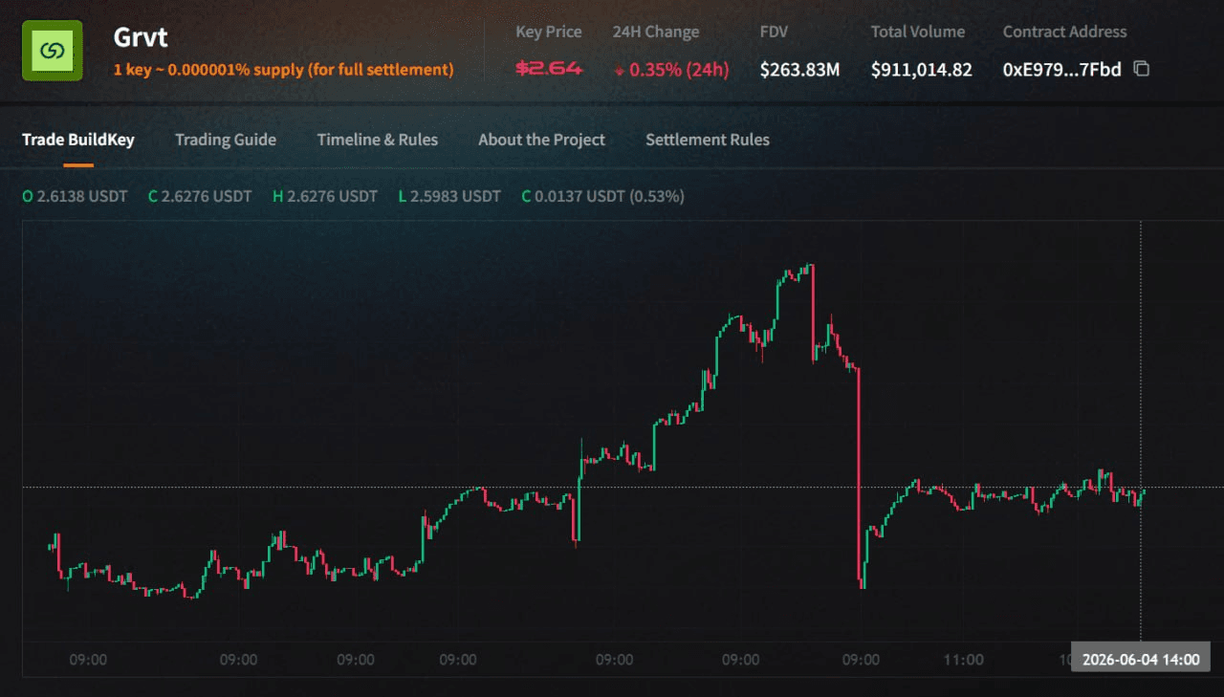Click the Total Volume label
This screenshot has width=1224, height=697.
(918, 32)
